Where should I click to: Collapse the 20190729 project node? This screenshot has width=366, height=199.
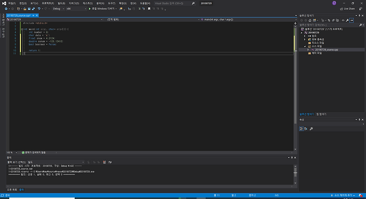click(302, 33)
